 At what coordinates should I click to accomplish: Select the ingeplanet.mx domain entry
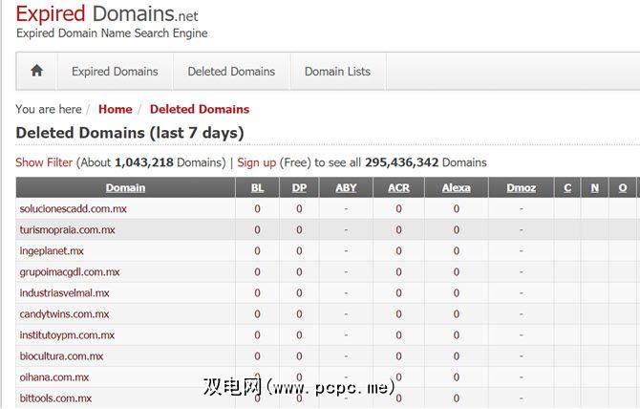[x=52, y=250]
